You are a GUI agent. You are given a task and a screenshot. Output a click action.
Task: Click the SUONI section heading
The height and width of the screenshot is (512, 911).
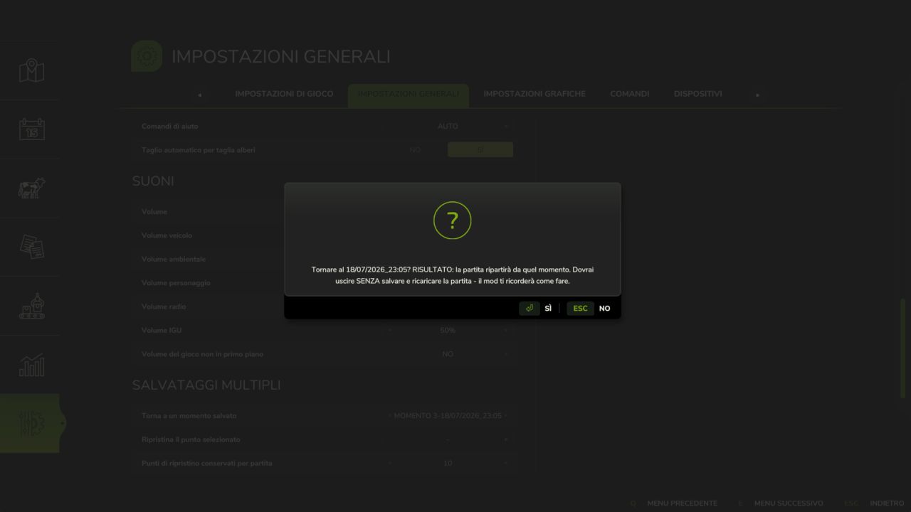coord(153,181)
